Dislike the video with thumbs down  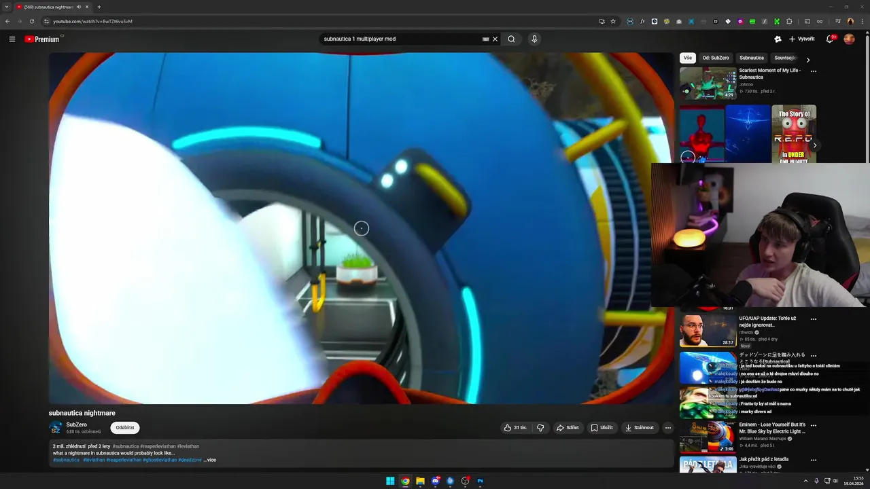[540, 428]
